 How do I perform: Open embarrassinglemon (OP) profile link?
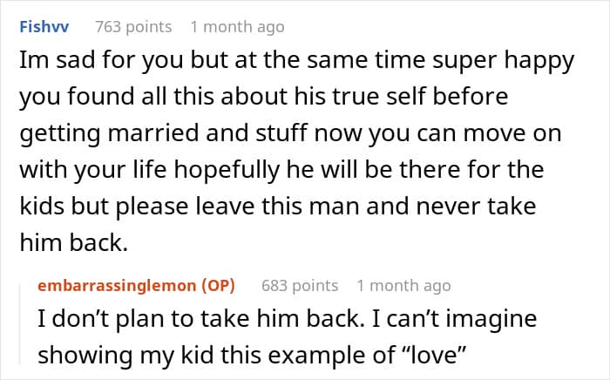tap(136, 286)
